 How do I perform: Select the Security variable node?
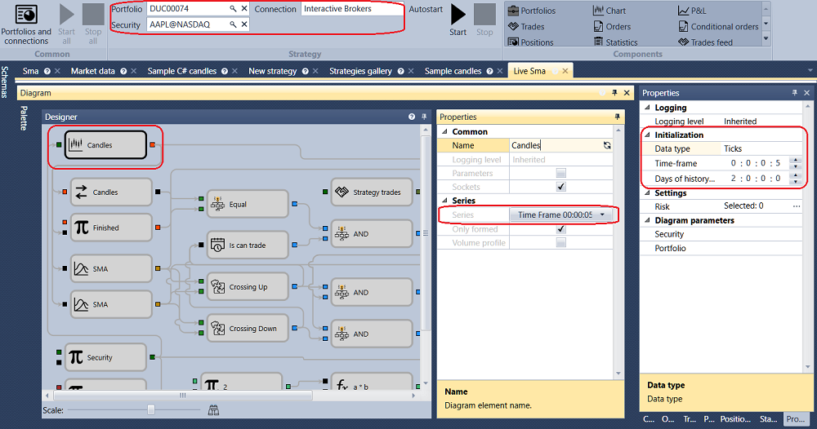click(105, 357)
